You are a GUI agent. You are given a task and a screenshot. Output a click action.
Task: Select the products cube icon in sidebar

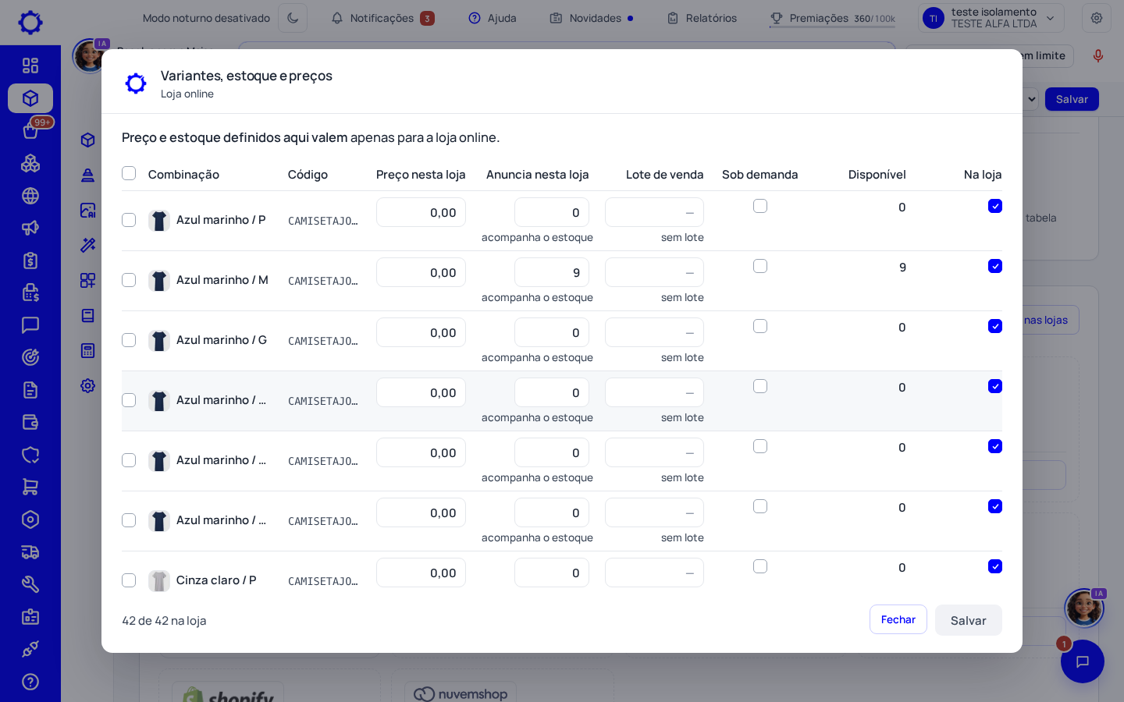coord(30,98)
